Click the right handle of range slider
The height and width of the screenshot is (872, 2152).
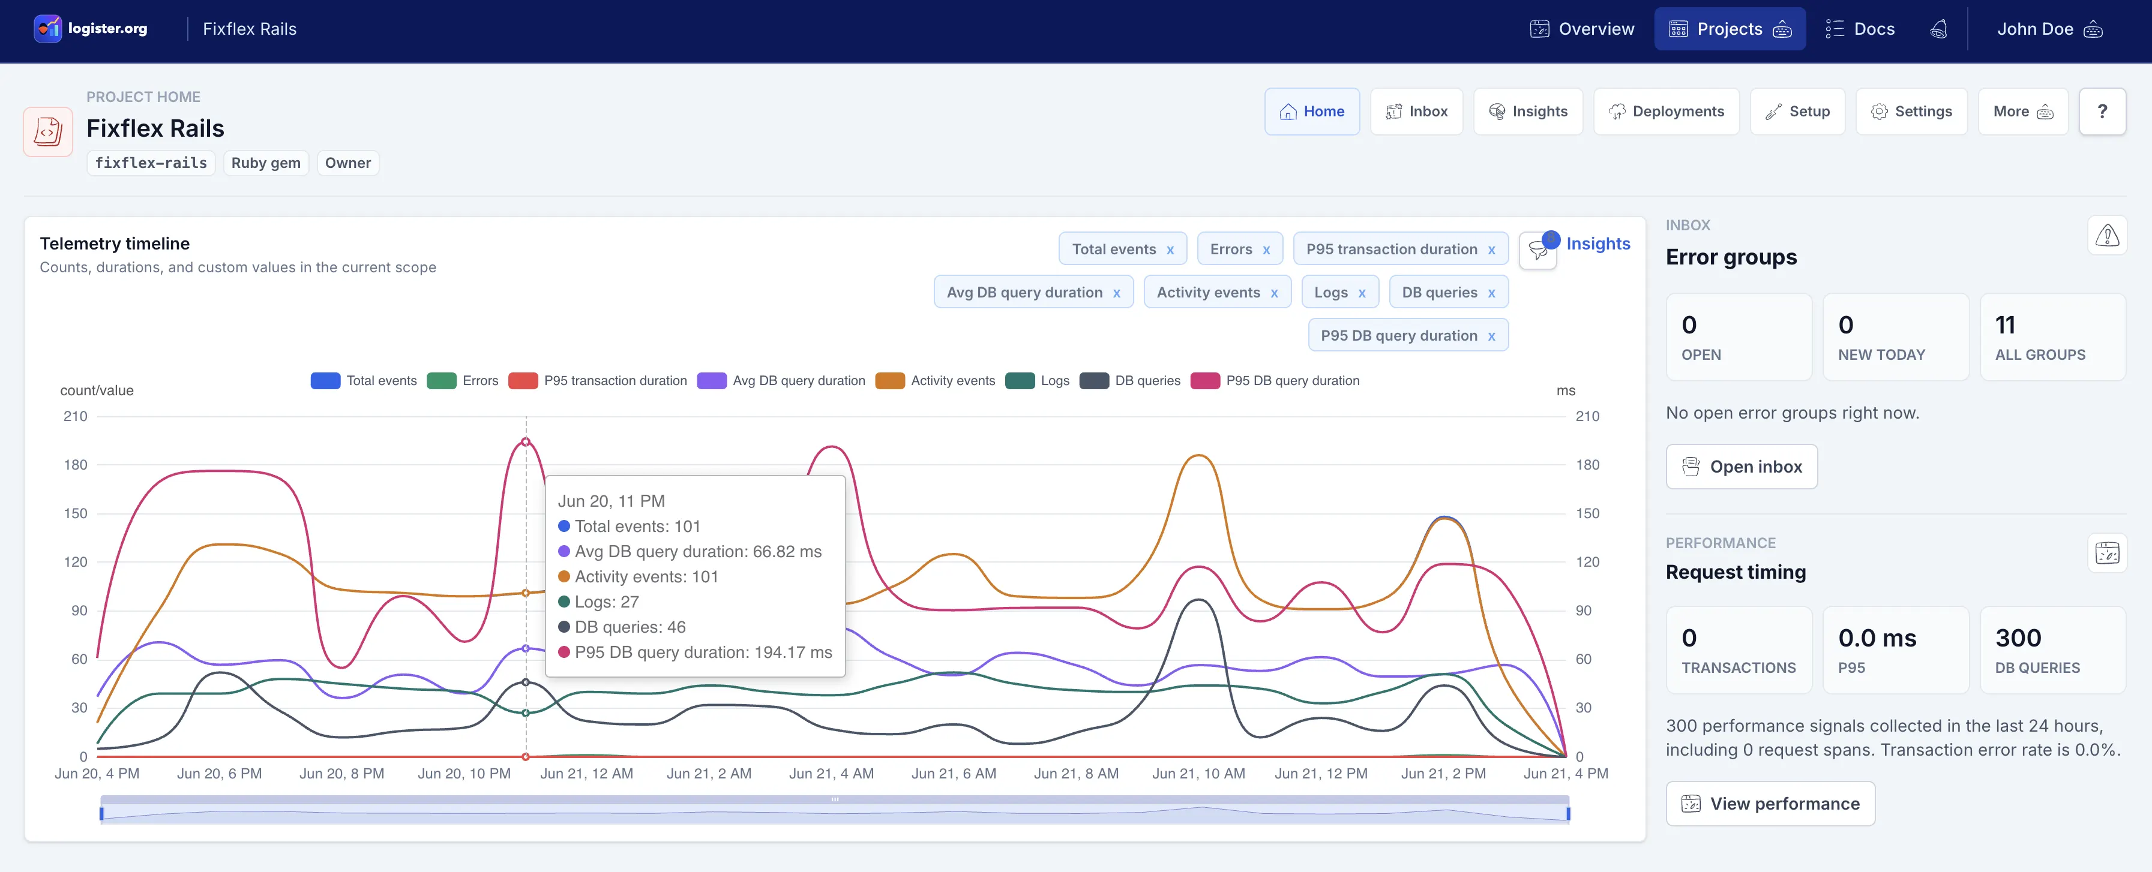pyautogui.click(x=1568, y=813)
